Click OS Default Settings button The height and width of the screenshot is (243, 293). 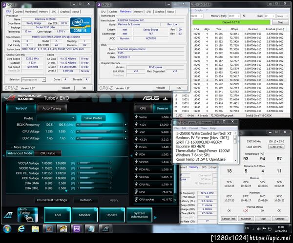[x=52, y=200]
